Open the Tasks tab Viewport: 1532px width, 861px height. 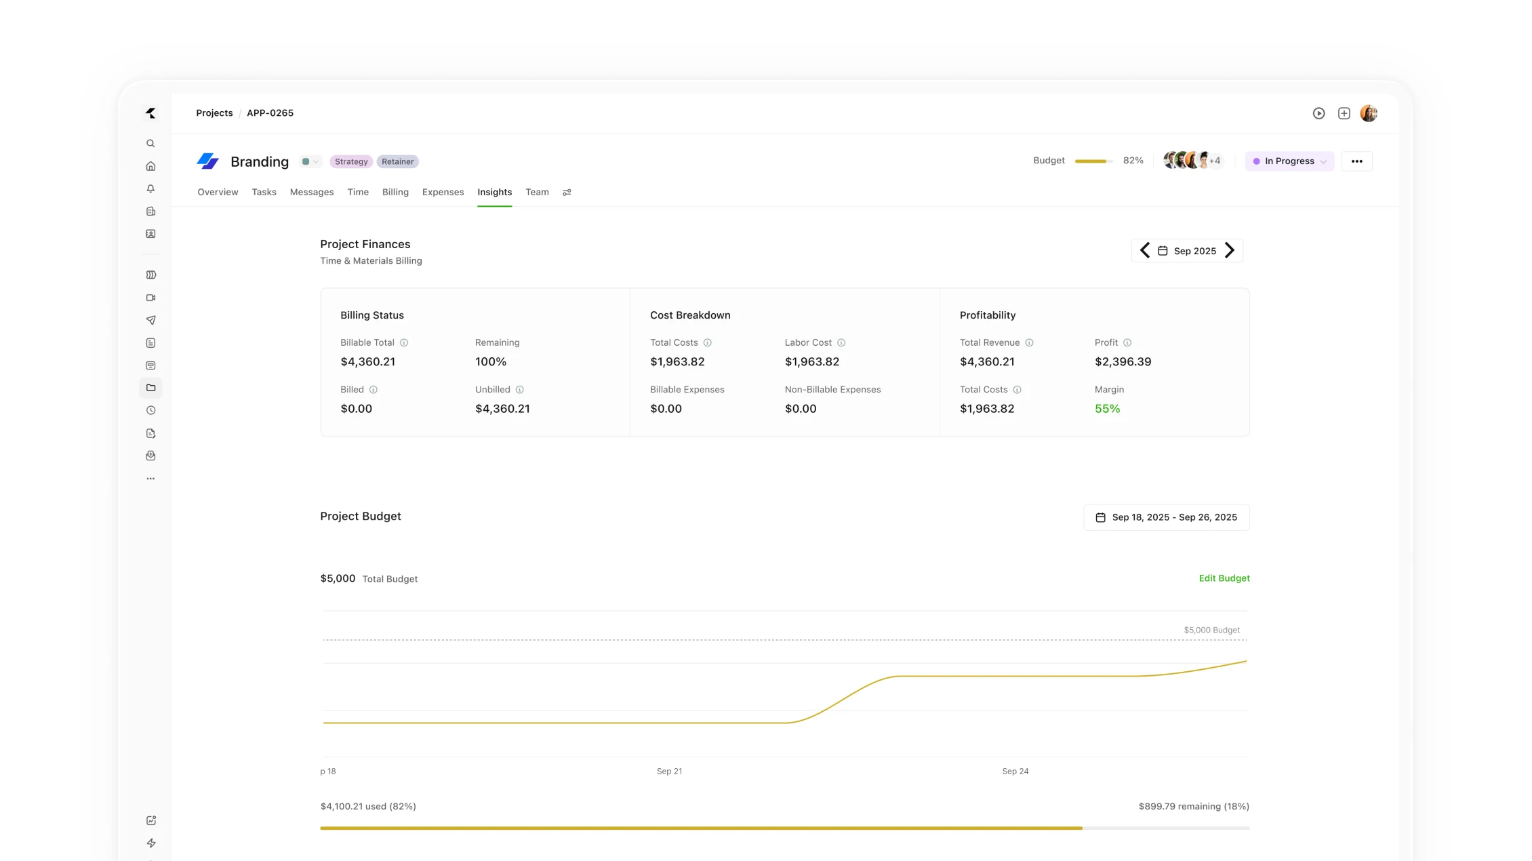coord(264,192)
